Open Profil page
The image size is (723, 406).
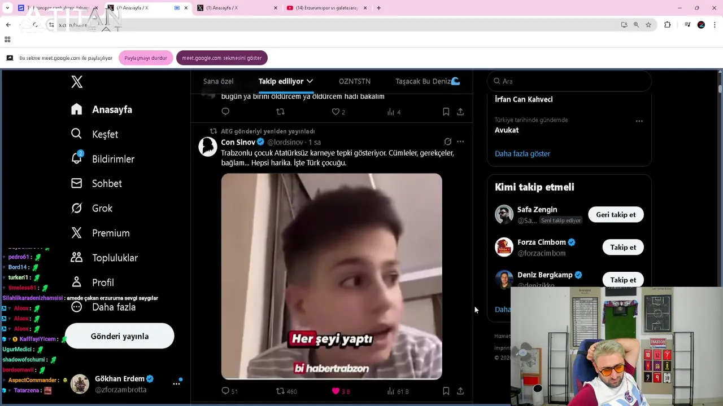coord(92,283)
